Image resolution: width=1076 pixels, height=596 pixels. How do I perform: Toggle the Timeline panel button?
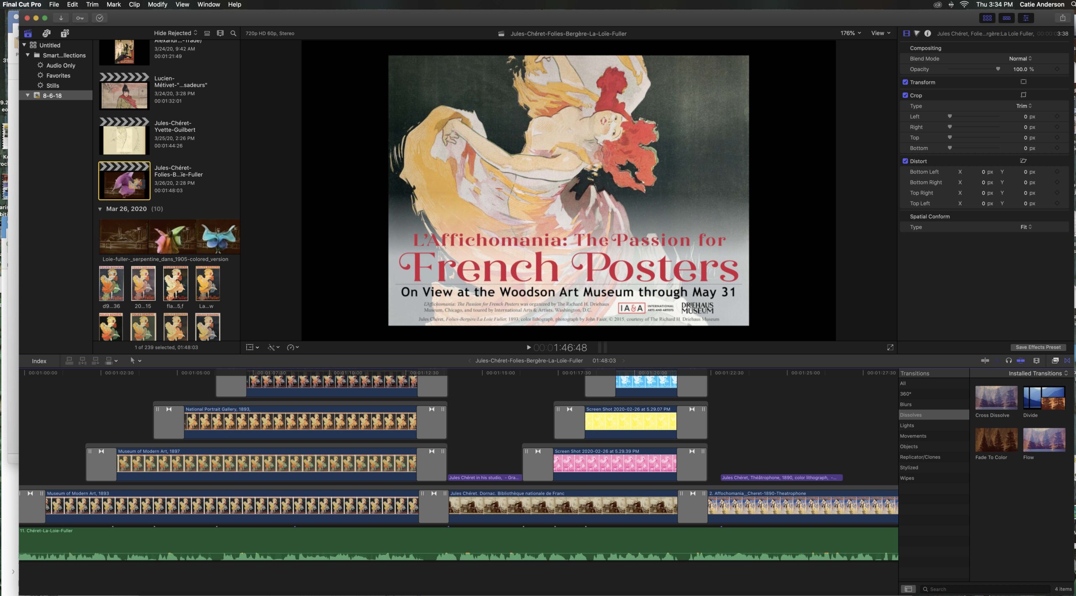pyautogui.click(x=1007, y=18)
